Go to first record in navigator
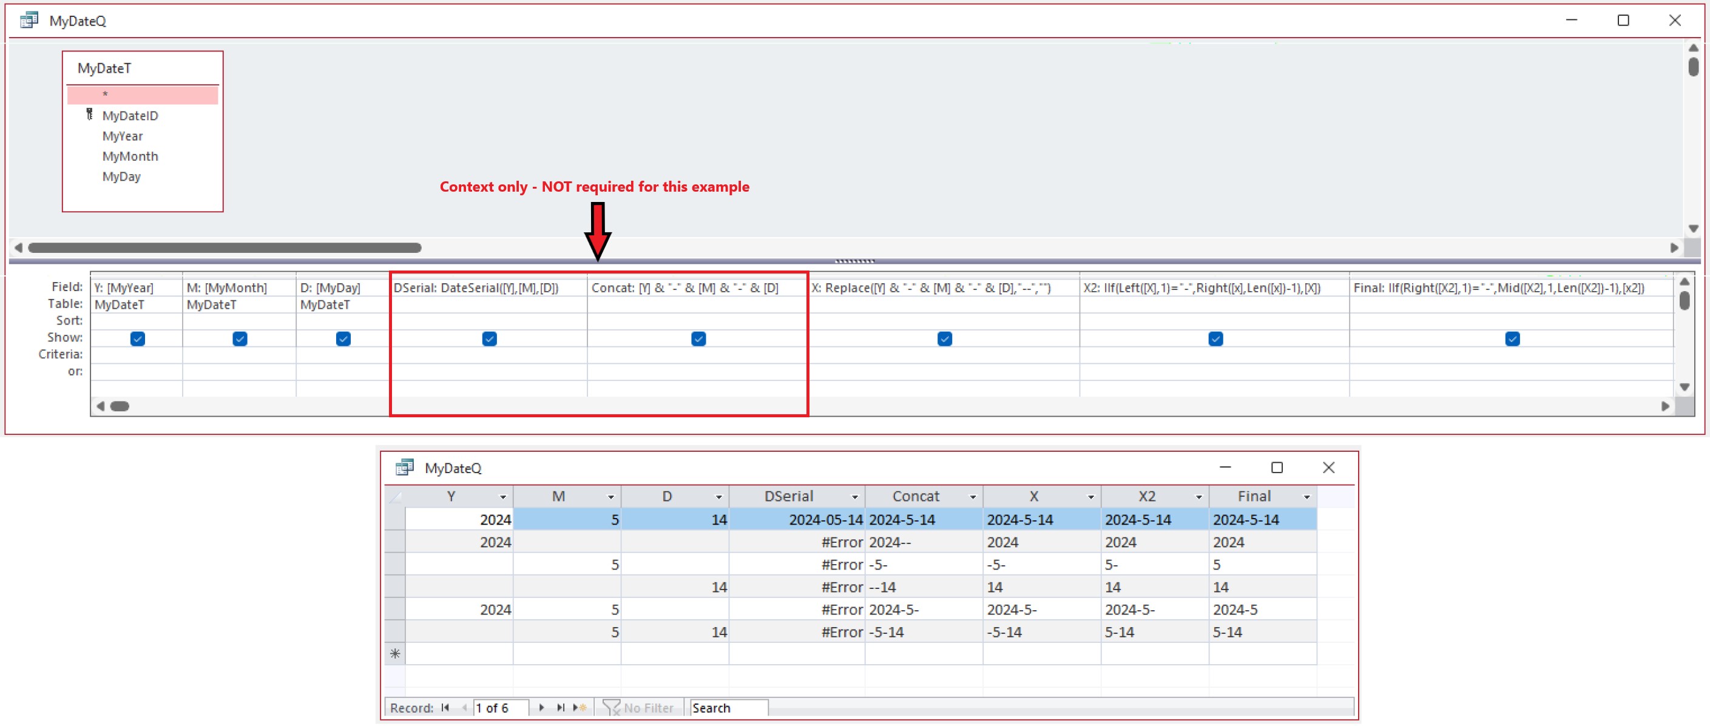 (445, 707)
